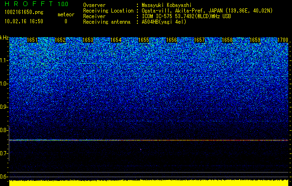Click the 0.6 frequency axis label
The image size is (292, 186).
(x=4, y=177)
